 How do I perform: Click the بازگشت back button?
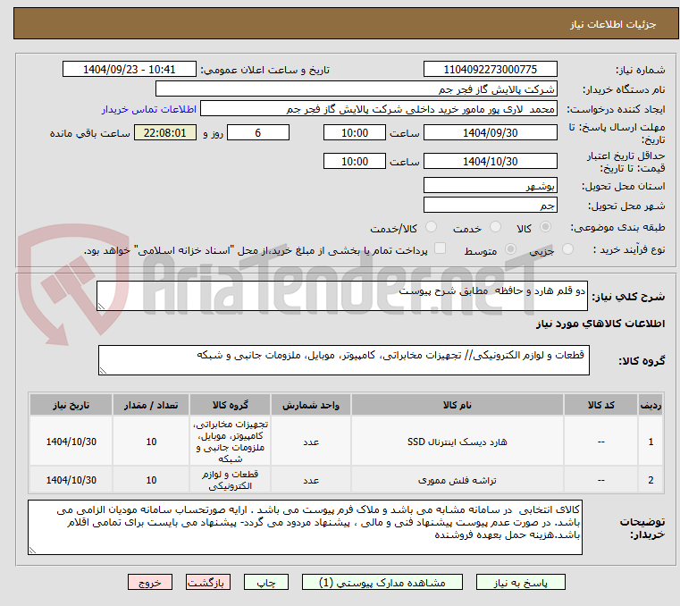207,582
